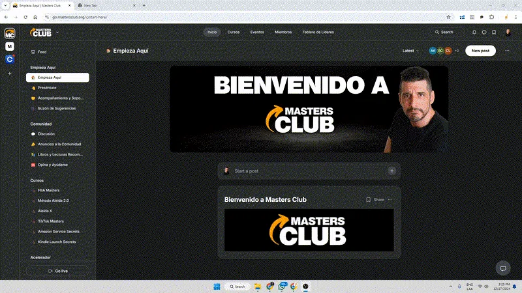Bookmark the Bienvenido a Masters Club post
The width and height of the screenshot is (522, 293).
tap(368, 200)
